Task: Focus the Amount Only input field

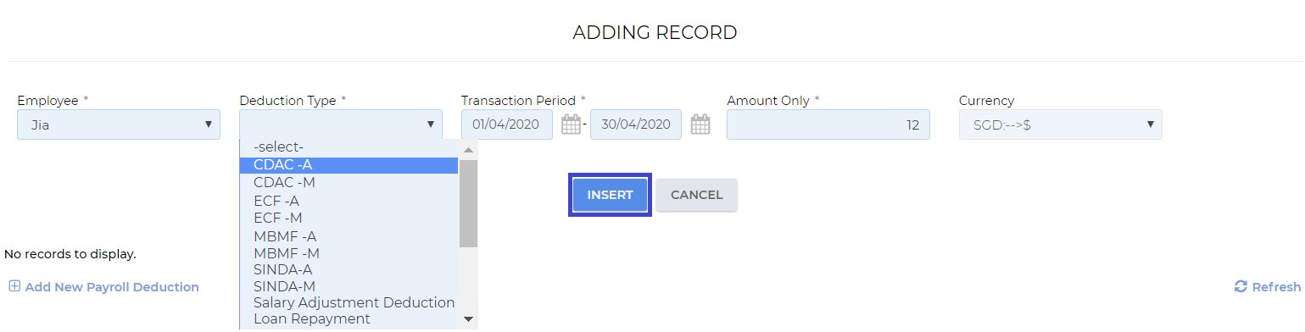Action: pos(828,125)
